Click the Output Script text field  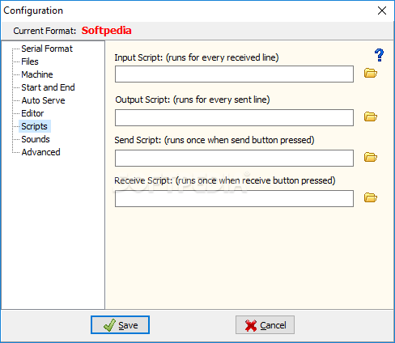click(234, 117)
